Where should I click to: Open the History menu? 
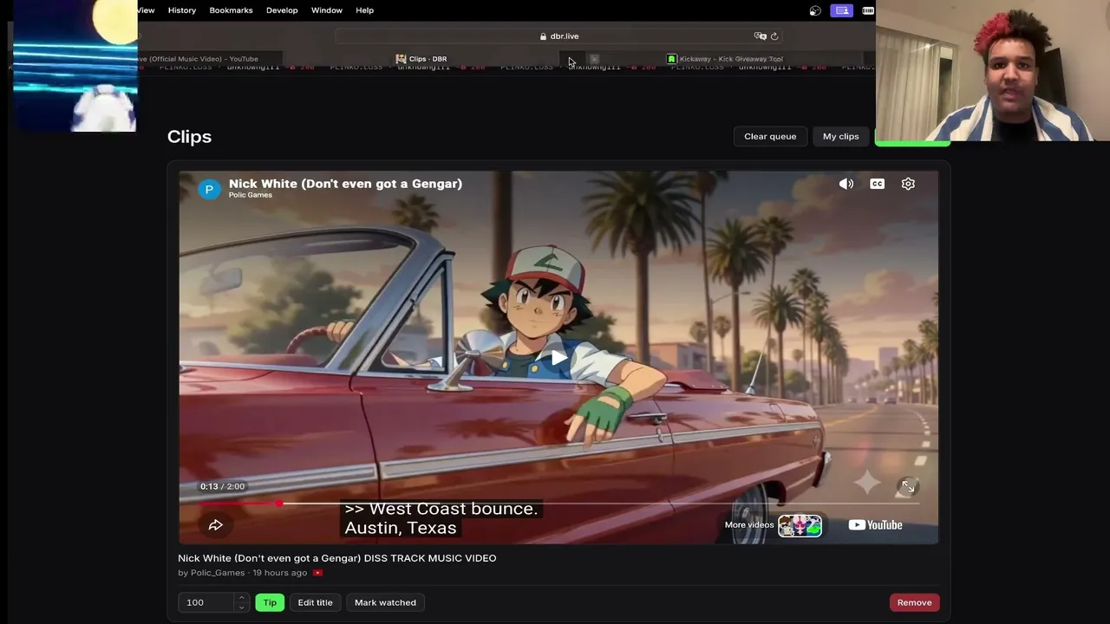(182, 10)
